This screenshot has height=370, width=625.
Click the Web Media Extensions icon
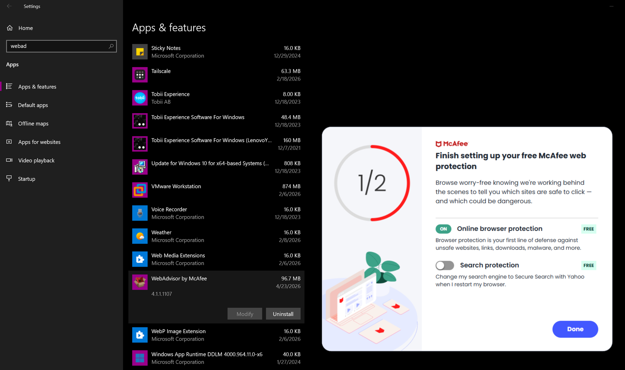tap(140, 259)
